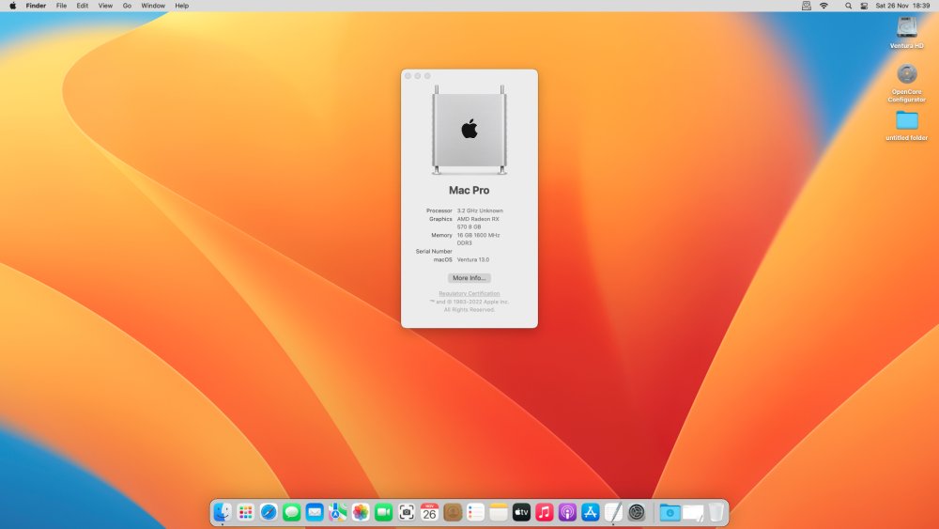Expand the date and time notification panel
Viewport: 939px width, 529px height.
902,6
